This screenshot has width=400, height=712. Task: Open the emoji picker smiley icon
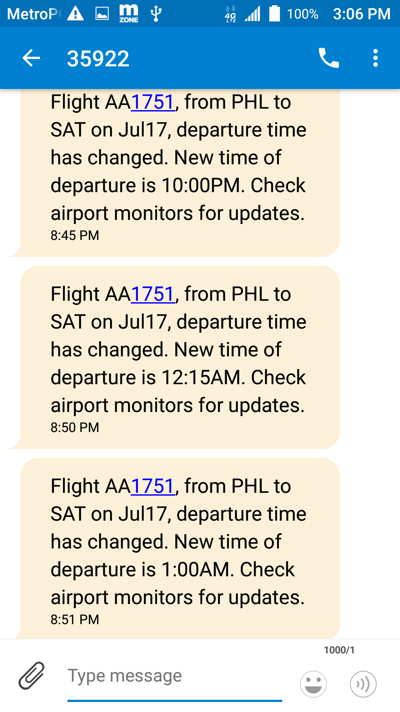[313, 684]
